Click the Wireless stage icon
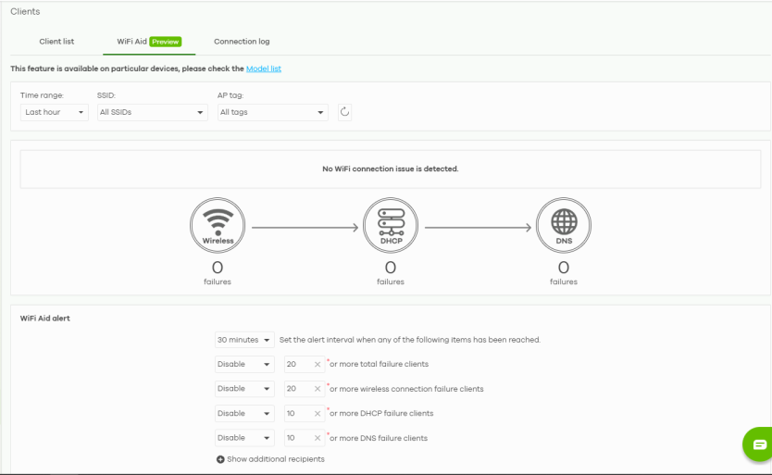 (x=218, y=225)
